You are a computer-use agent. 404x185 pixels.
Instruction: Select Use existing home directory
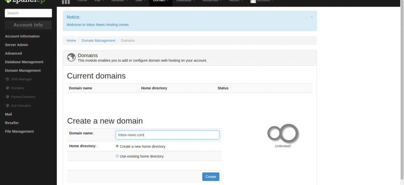(x=117, y=156)
